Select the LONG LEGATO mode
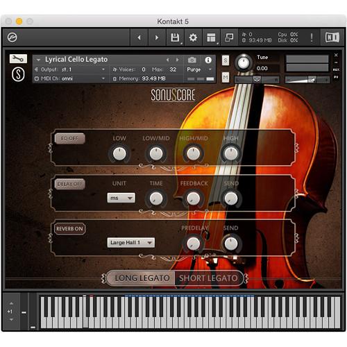This screenshot has width=347, height=347. [142, 278]
